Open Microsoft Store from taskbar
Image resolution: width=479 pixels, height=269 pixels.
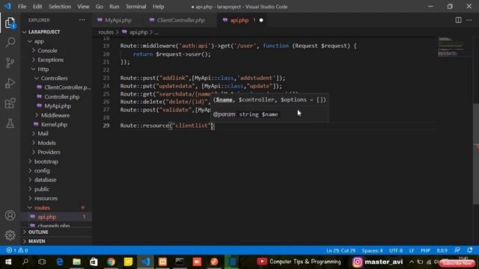(94, 262)
